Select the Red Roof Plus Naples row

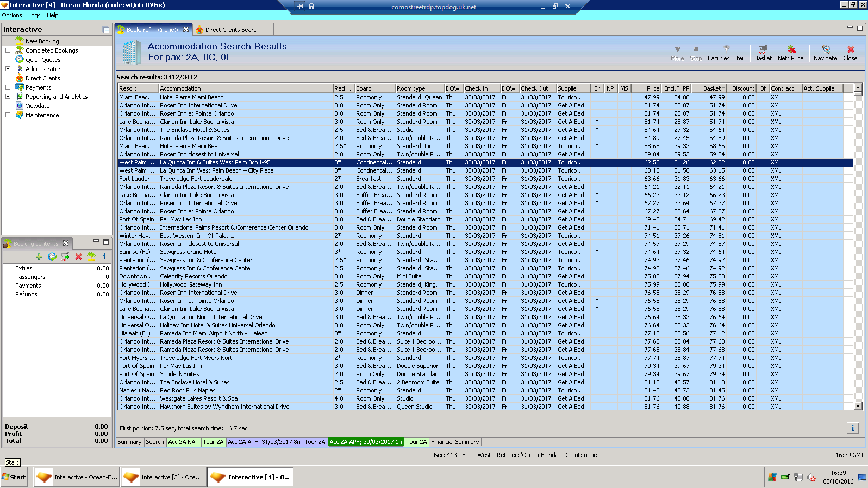485,390
